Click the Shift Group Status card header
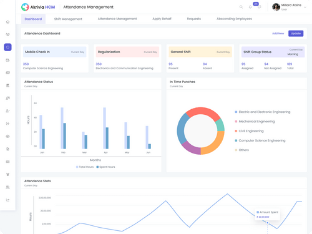The width and height of the screenshot is (312, 234). pyautogui.click(x=273, y=52)
